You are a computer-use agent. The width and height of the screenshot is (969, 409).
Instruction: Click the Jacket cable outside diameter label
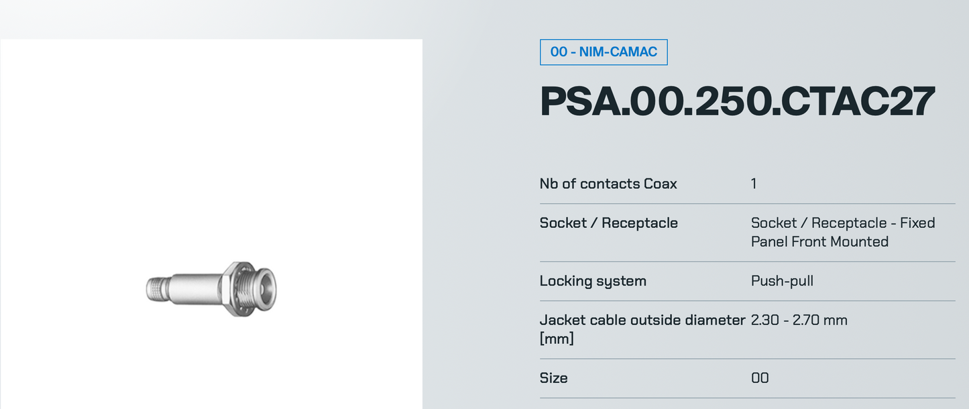coord(642,320)
